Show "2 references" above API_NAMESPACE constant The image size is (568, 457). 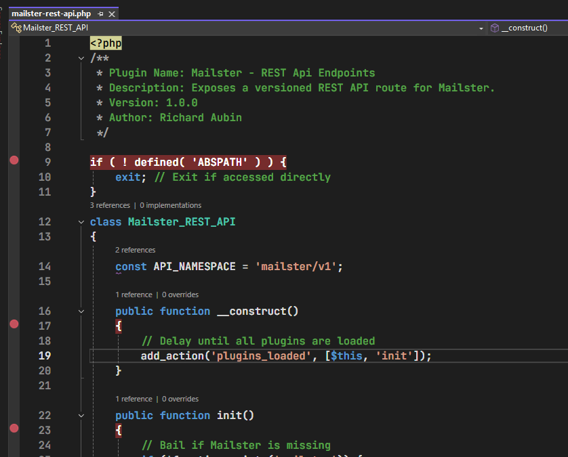point(135,250)
